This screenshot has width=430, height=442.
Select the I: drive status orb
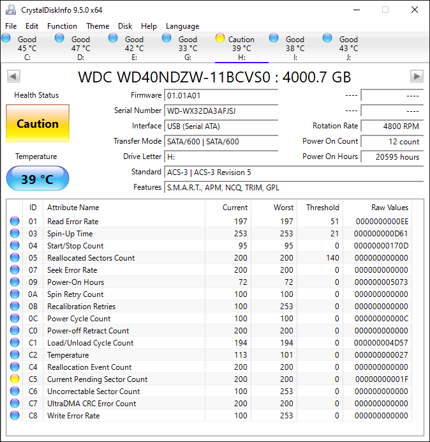pyautogui.click(x=274, y=38)
